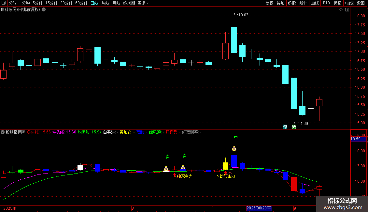Add stock with +自选
This screenshot has width=368, height=212.
349,3
